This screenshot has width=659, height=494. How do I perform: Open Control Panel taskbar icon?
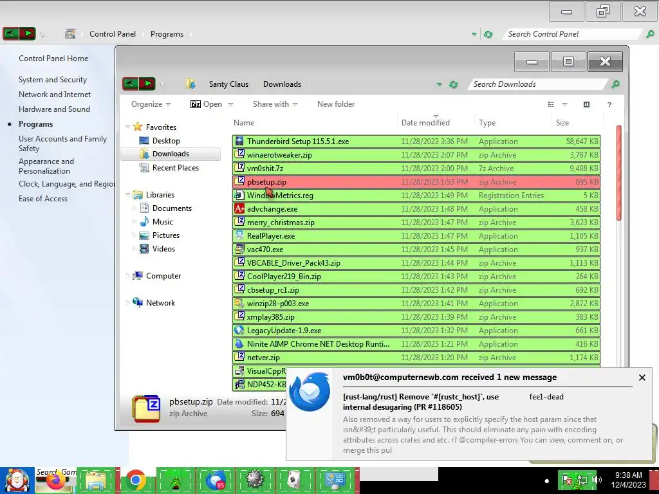point(335,480)
